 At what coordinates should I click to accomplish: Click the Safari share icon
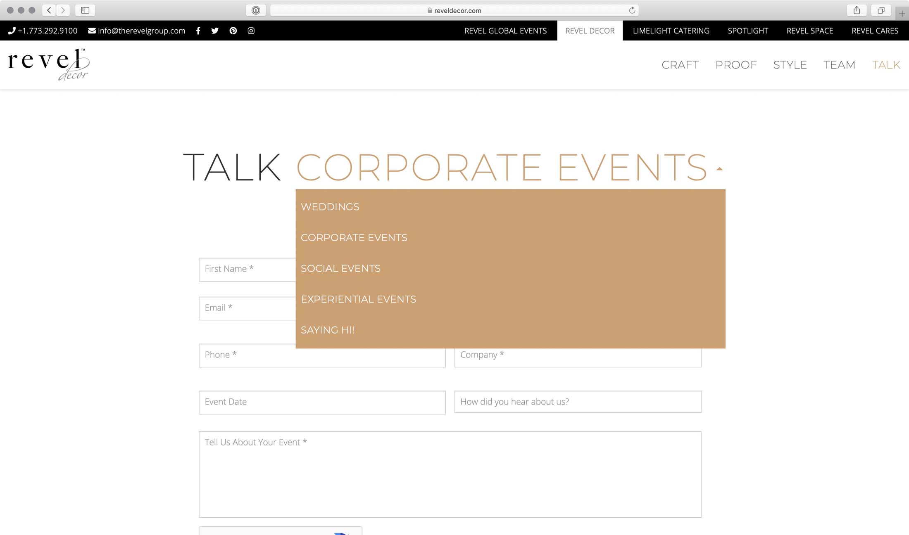click(x=857, y=10)
